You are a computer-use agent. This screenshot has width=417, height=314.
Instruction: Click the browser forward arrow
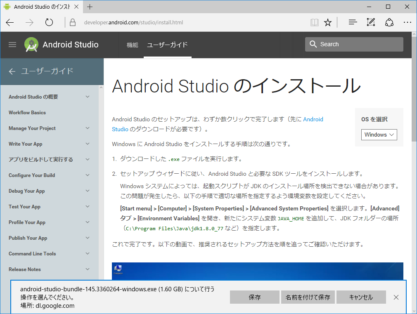(x=29, y=23)
